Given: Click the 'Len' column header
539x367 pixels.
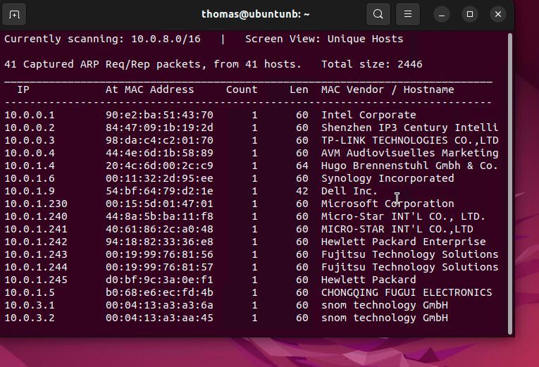Looking at the screenshot, I should [x=299, y=89].
